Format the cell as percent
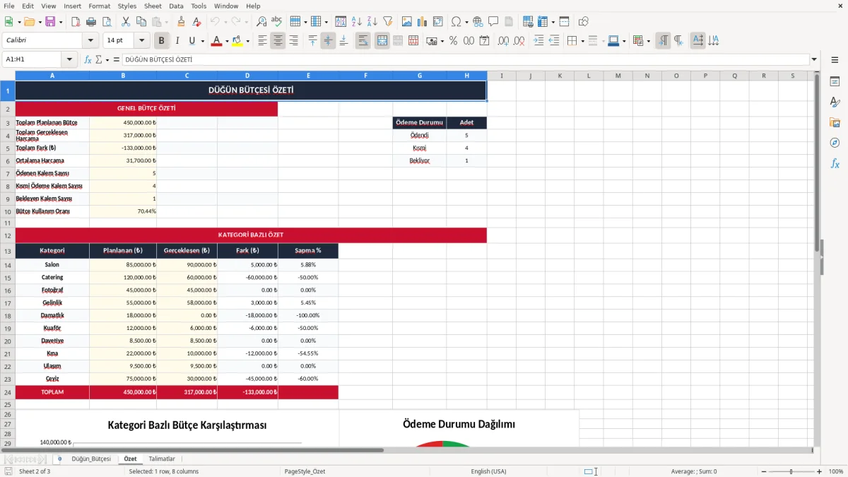Screen dimensions: 848x477 click(x=453, y=41)
